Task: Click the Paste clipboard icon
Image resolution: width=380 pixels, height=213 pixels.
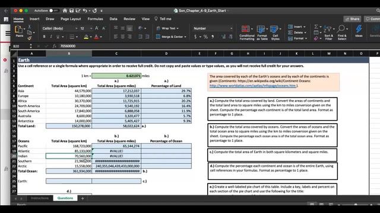Action: (x=18, y=30)
